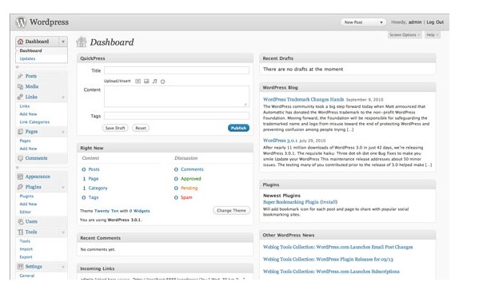
Task: Collapse the Pages menu arrow
Action: pos(63,132)
